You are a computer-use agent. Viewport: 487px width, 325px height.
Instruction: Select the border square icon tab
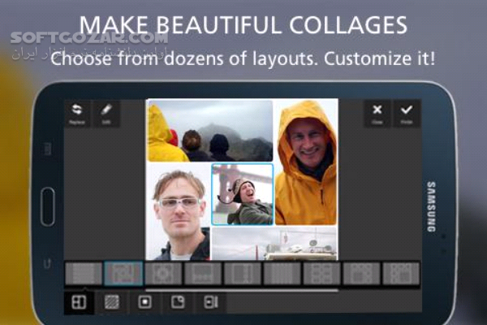144,302
